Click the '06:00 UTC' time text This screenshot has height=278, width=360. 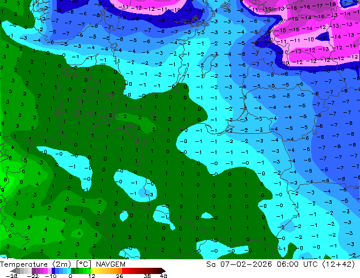pos(297,264)
